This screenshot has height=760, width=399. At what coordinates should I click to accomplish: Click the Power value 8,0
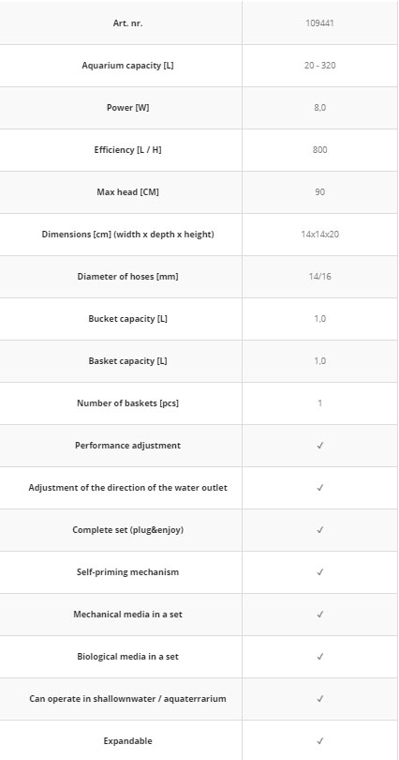pyautogui.click(x=319, y=107)
